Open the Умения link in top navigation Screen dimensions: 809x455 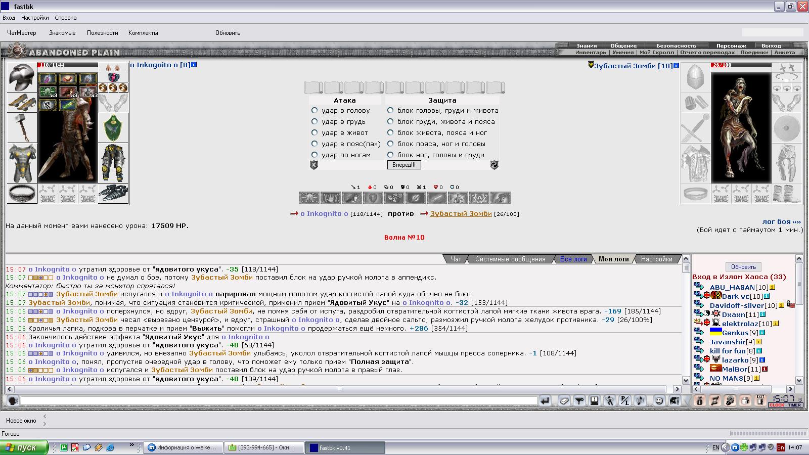623,53
